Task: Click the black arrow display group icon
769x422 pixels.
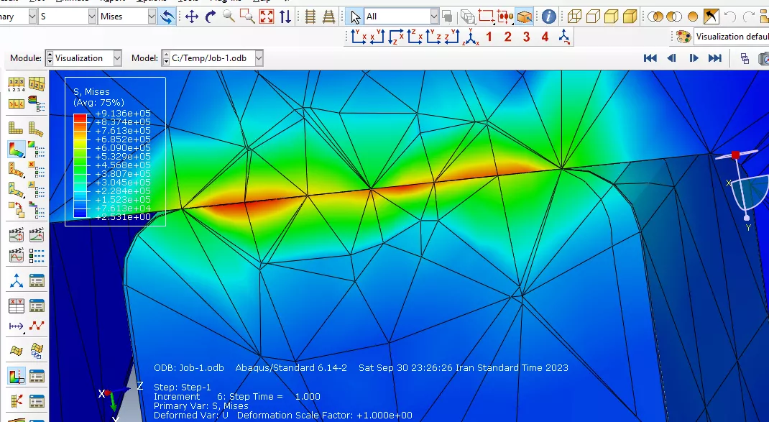Action: 711,17
